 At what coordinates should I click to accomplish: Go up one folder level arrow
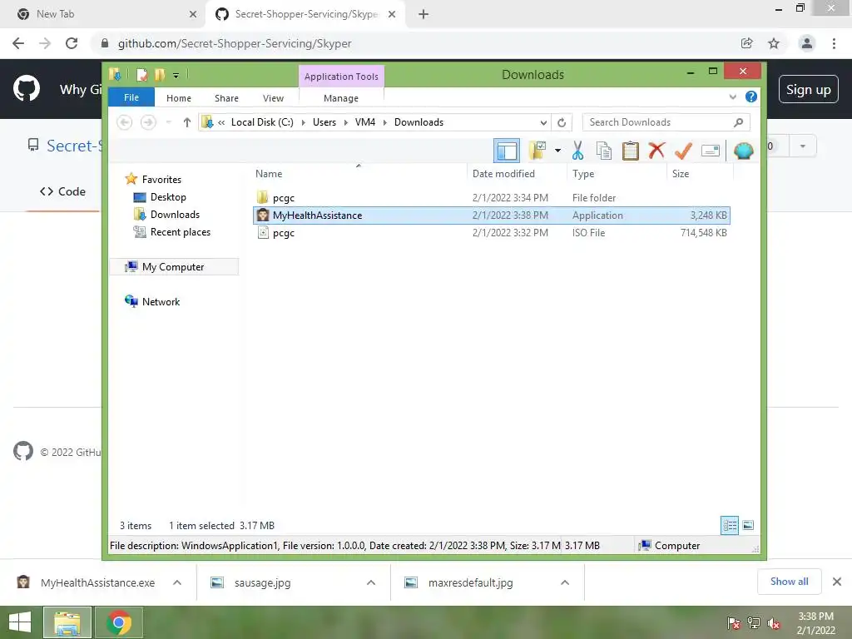pyautogui.click(x=187, y=122)
